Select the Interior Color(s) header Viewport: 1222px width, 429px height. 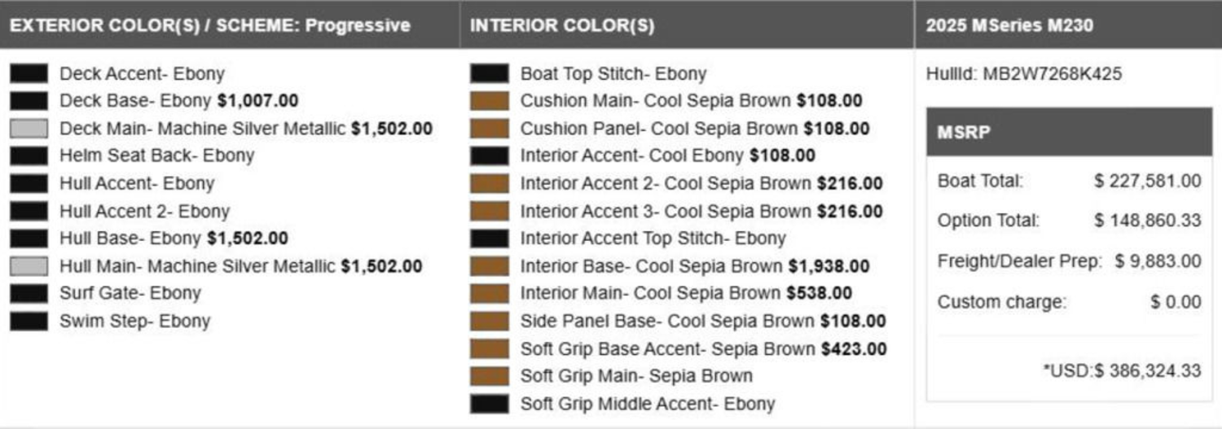click(562, 25)
